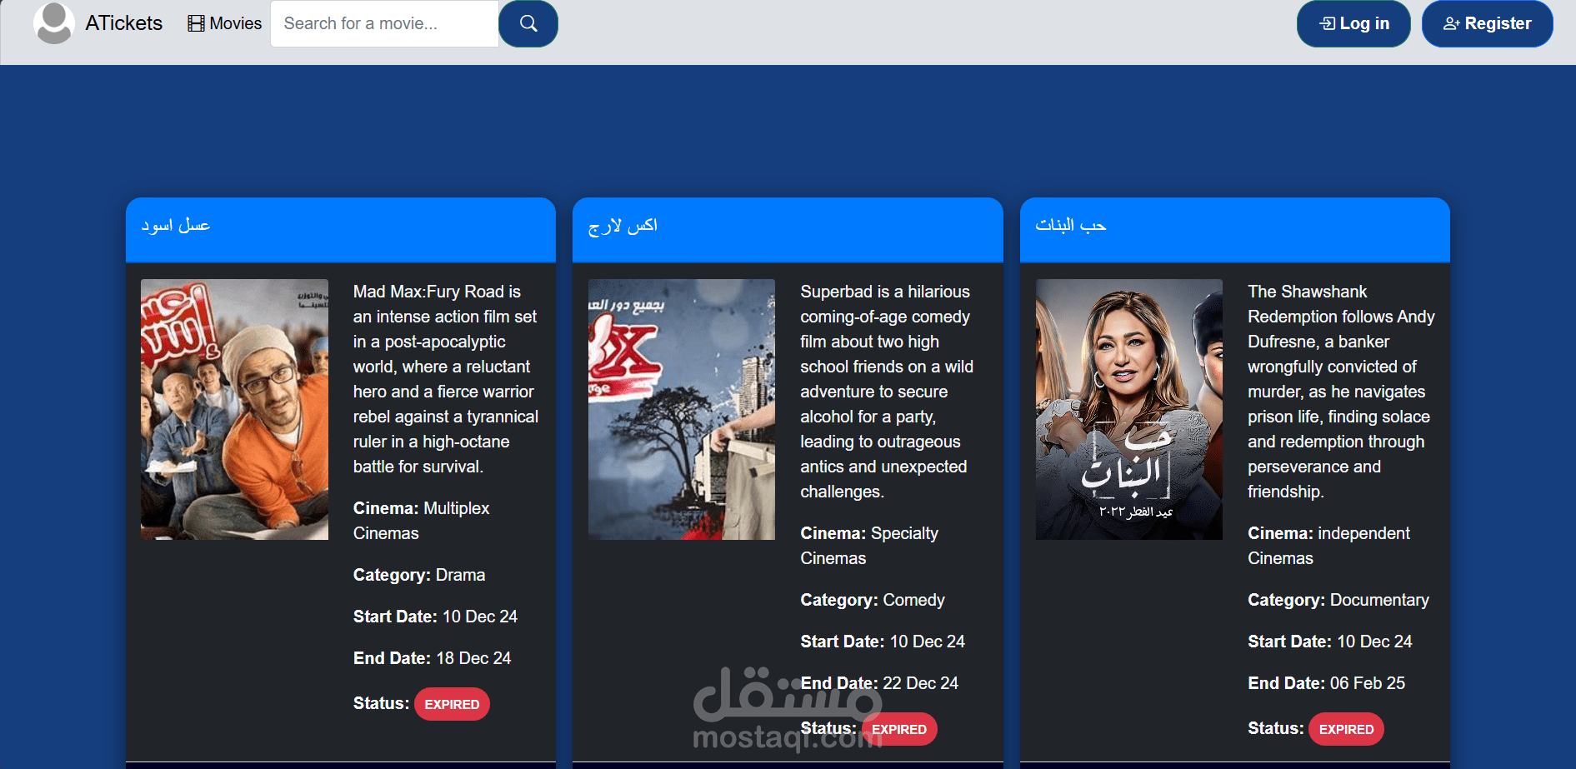Select the Mad Max:Fury Road description
Viewport: 1576px width, 769px height.
(x=446, y=379)
